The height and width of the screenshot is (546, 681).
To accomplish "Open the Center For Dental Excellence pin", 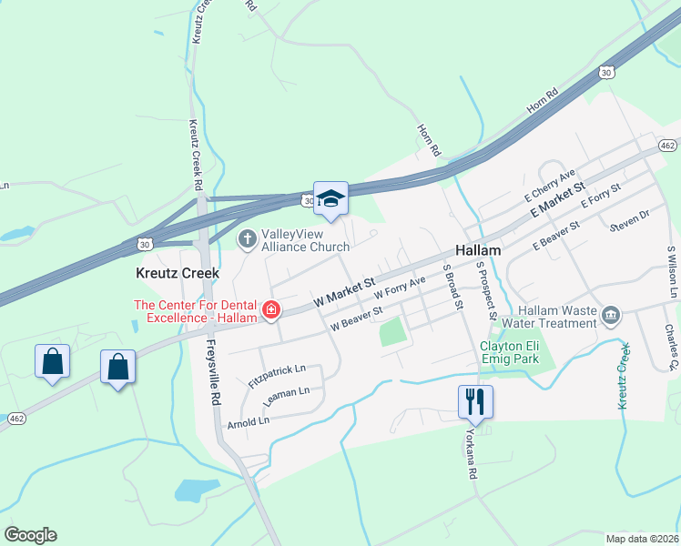I will (271, 310).
